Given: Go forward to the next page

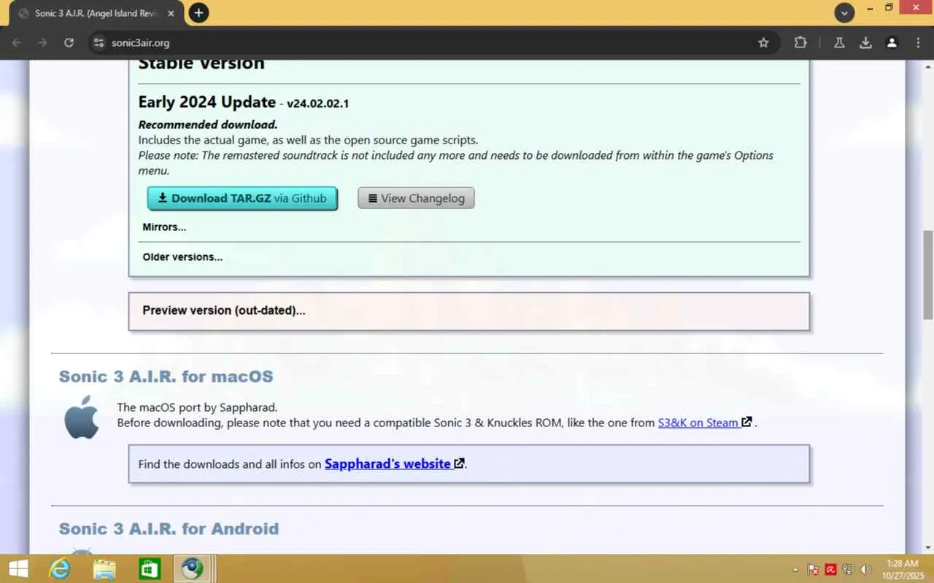Looking at the screenshot, I should pyautogui.click(x=42, y=43).
